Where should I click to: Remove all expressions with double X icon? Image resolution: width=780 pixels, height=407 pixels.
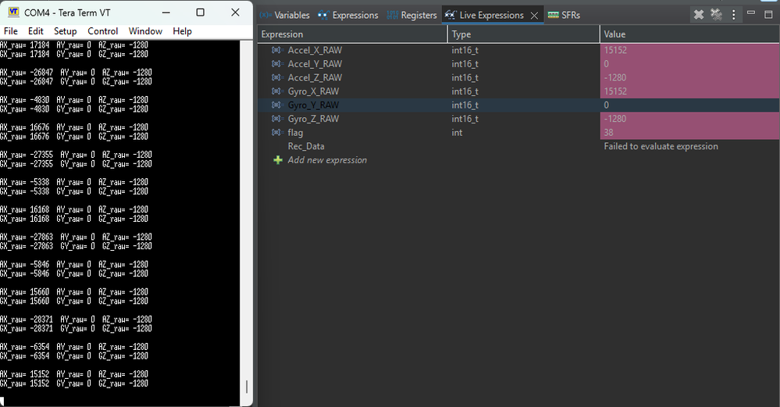pos(716,14)
